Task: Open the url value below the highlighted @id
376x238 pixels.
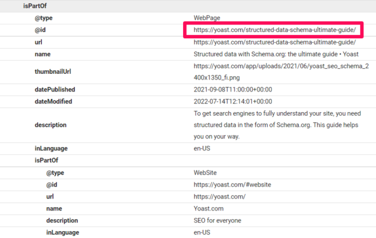Action: (x=275, y=42)
